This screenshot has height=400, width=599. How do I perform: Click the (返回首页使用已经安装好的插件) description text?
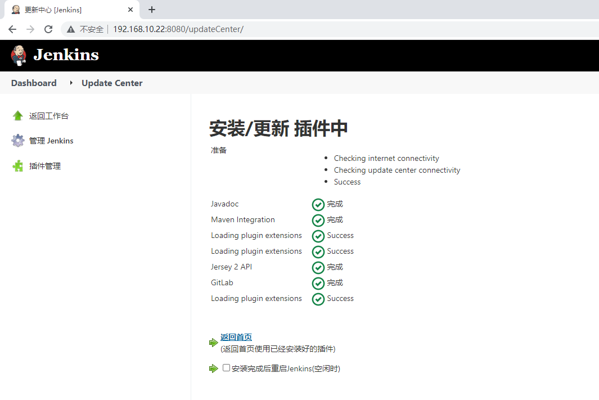click(278, 349)
